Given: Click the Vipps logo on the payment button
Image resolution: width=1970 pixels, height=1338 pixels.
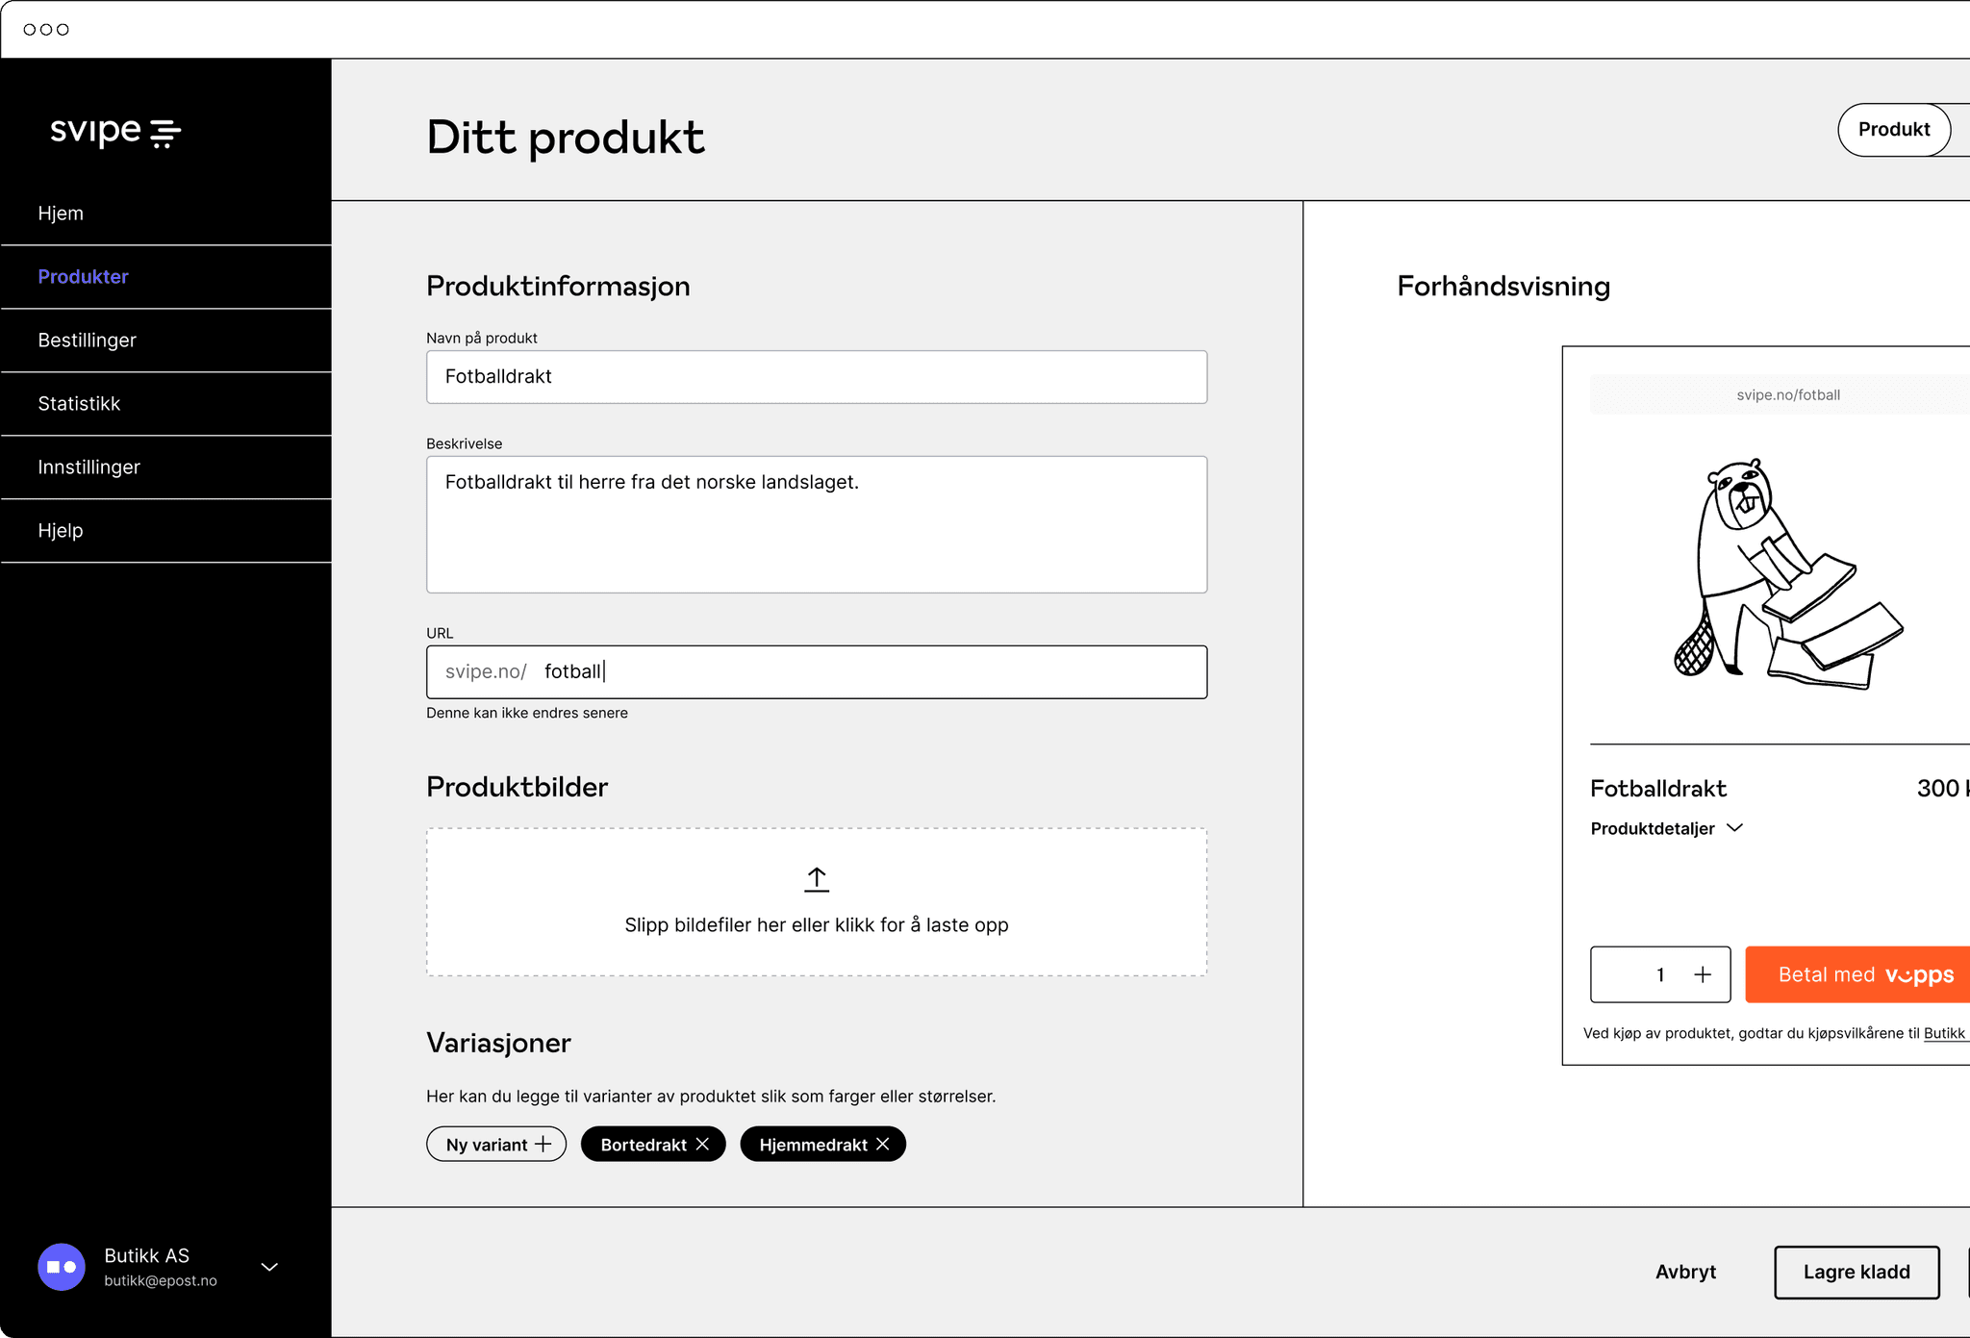Looking at the screenshot, I should (1919, 974).
